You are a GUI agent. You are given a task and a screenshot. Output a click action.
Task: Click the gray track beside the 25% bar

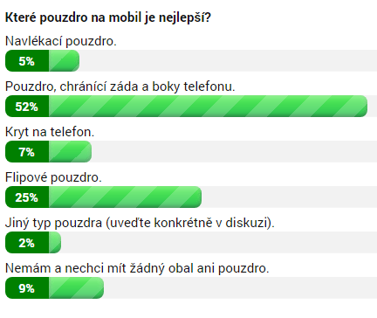(289, 197)
